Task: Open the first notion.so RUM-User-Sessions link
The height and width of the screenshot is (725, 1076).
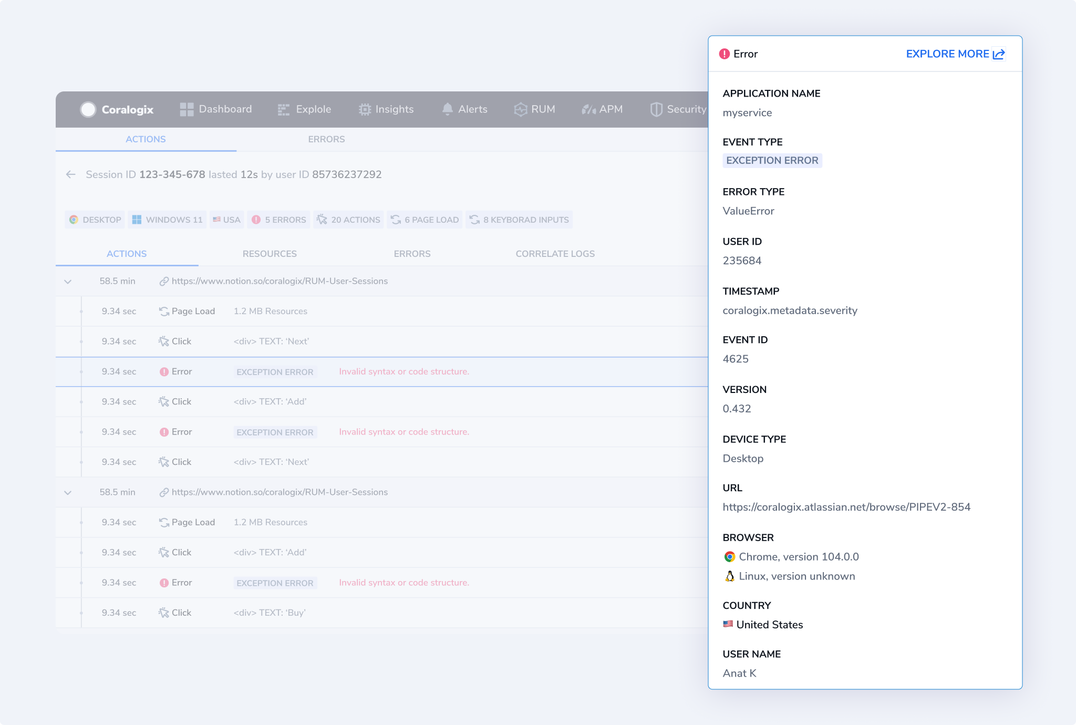Action: coord(280,281)
